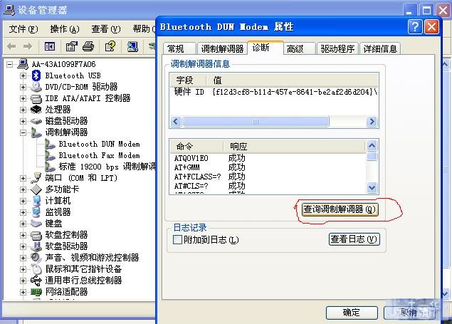452x324 pixels.
Task: Expand the Bluetooth USB node
Action: [23, 75]
